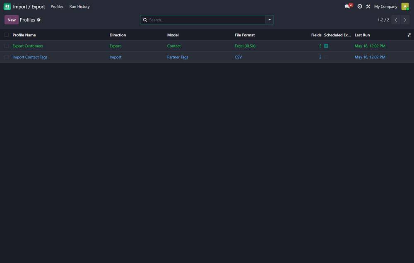Open optional columns adjust icon
This screenshot has width=414, height=263.
(x=409, y=35)
